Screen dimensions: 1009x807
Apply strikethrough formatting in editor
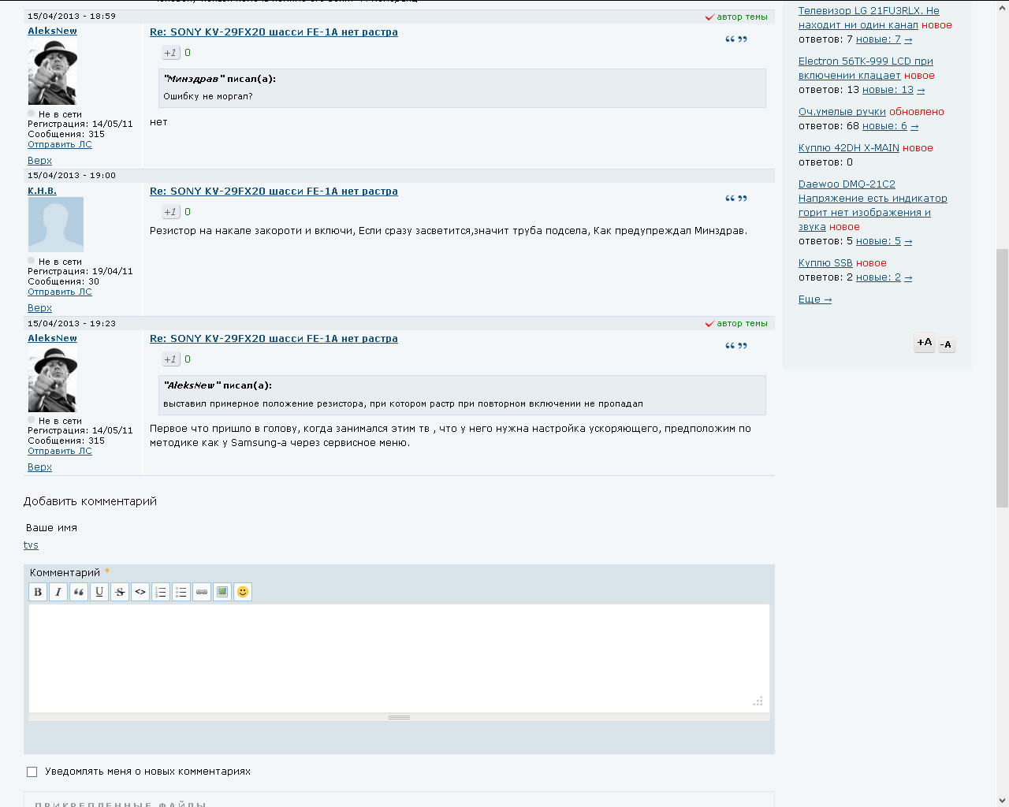[x=120, y=592]
